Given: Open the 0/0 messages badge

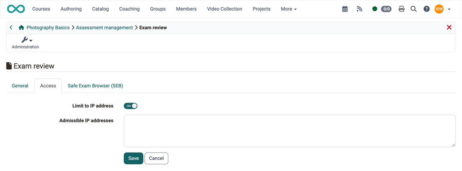Looking at the screenshot, I should 386,9.
